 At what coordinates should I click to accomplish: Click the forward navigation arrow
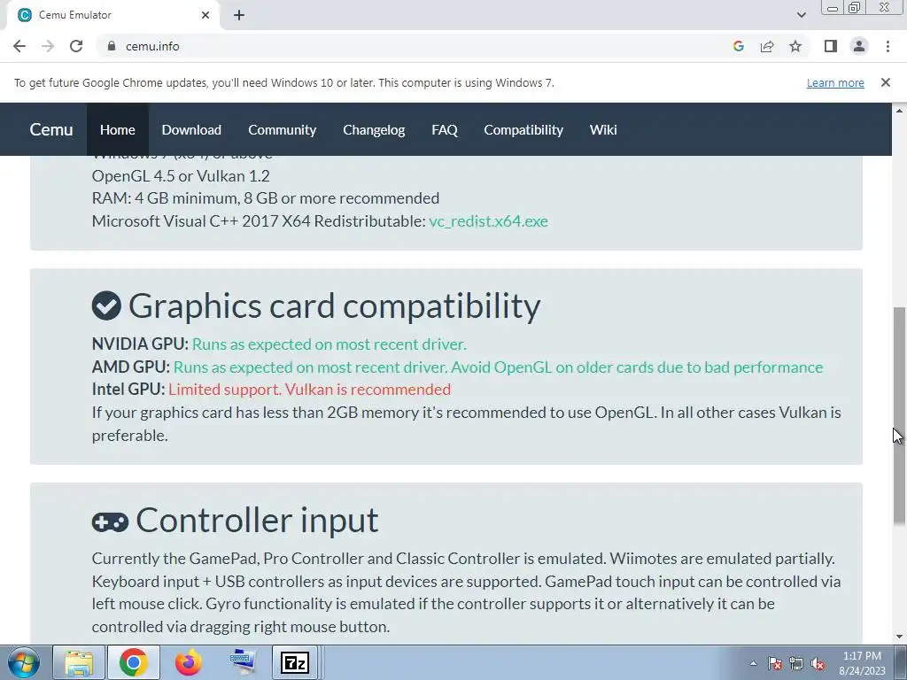[48, 46]
